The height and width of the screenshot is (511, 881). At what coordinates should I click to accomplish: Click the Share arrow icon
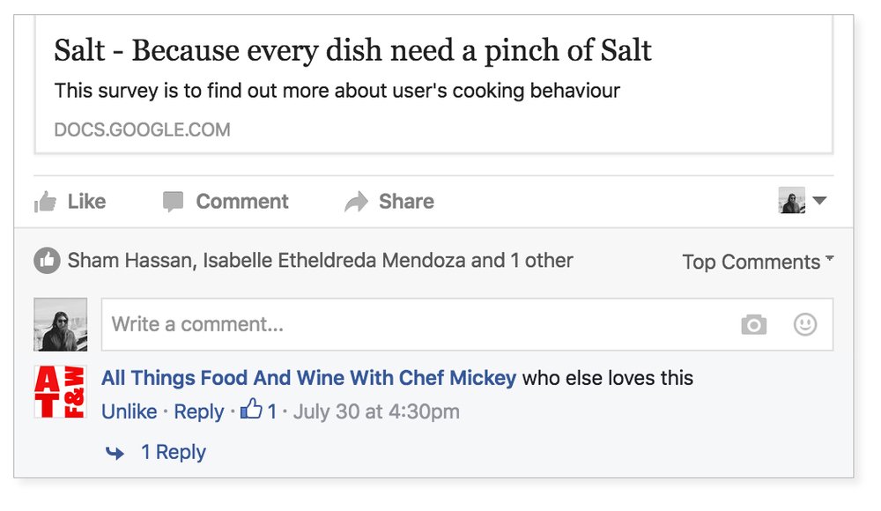[x=356, y=201]
